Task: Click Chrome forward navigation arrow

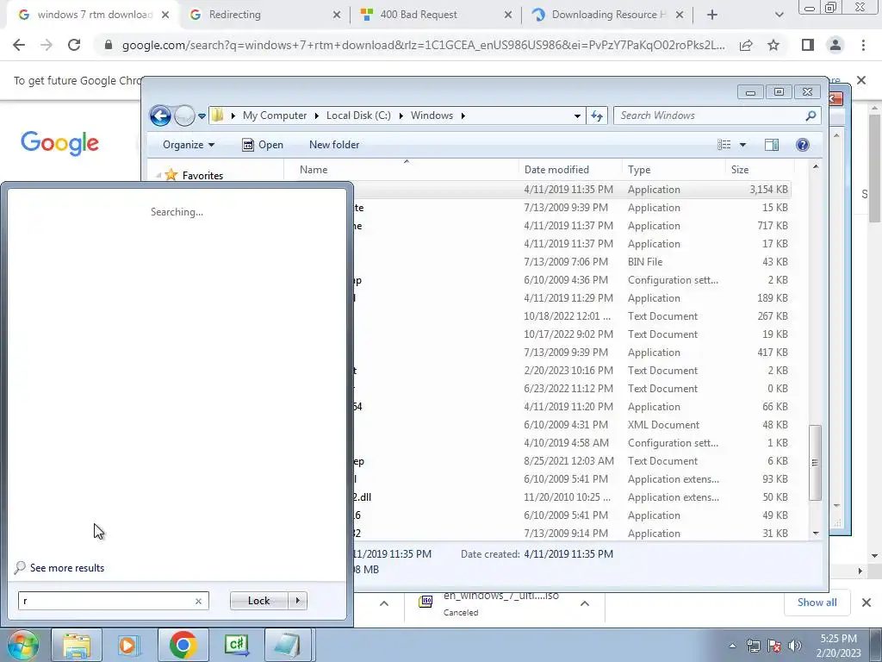Action: coord(47,45)
